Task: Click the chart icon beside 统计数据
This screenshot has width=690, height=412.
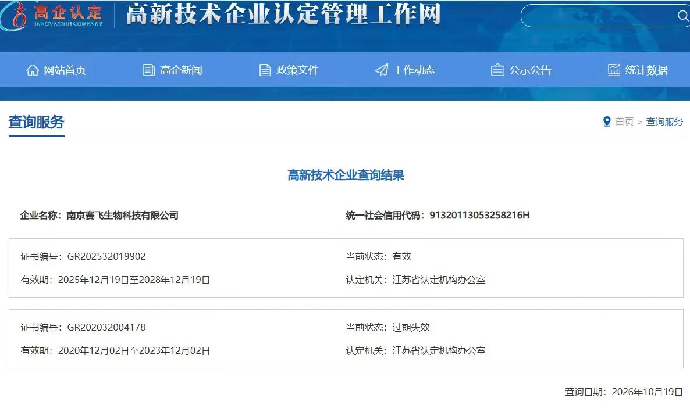Action: [614, 70]
